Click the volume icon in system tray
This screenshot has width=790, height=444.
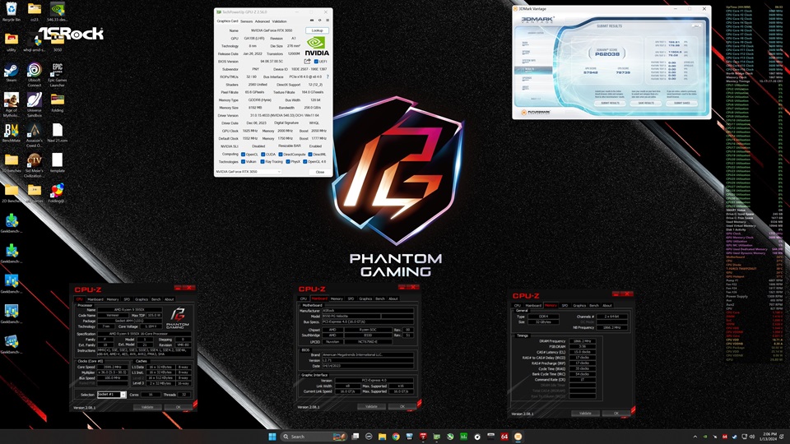point(751,437)
